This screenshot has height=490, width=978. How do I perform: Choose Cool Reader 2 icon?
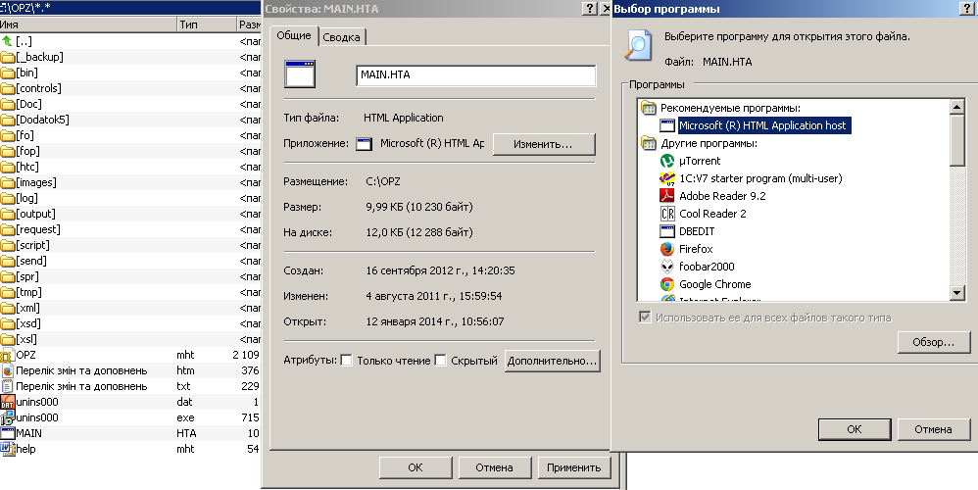(667, 214)
